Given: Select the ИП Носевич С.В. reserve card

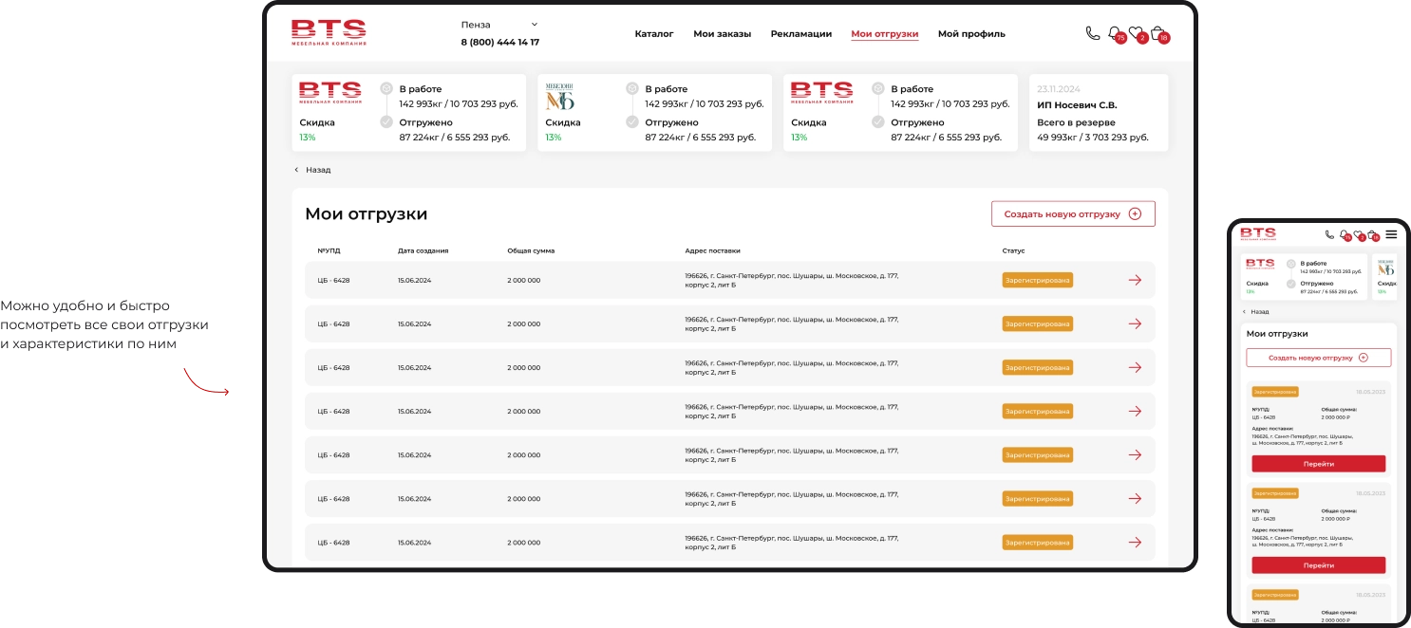Looking at the screenshot, I should click(x=1098, y=113).
